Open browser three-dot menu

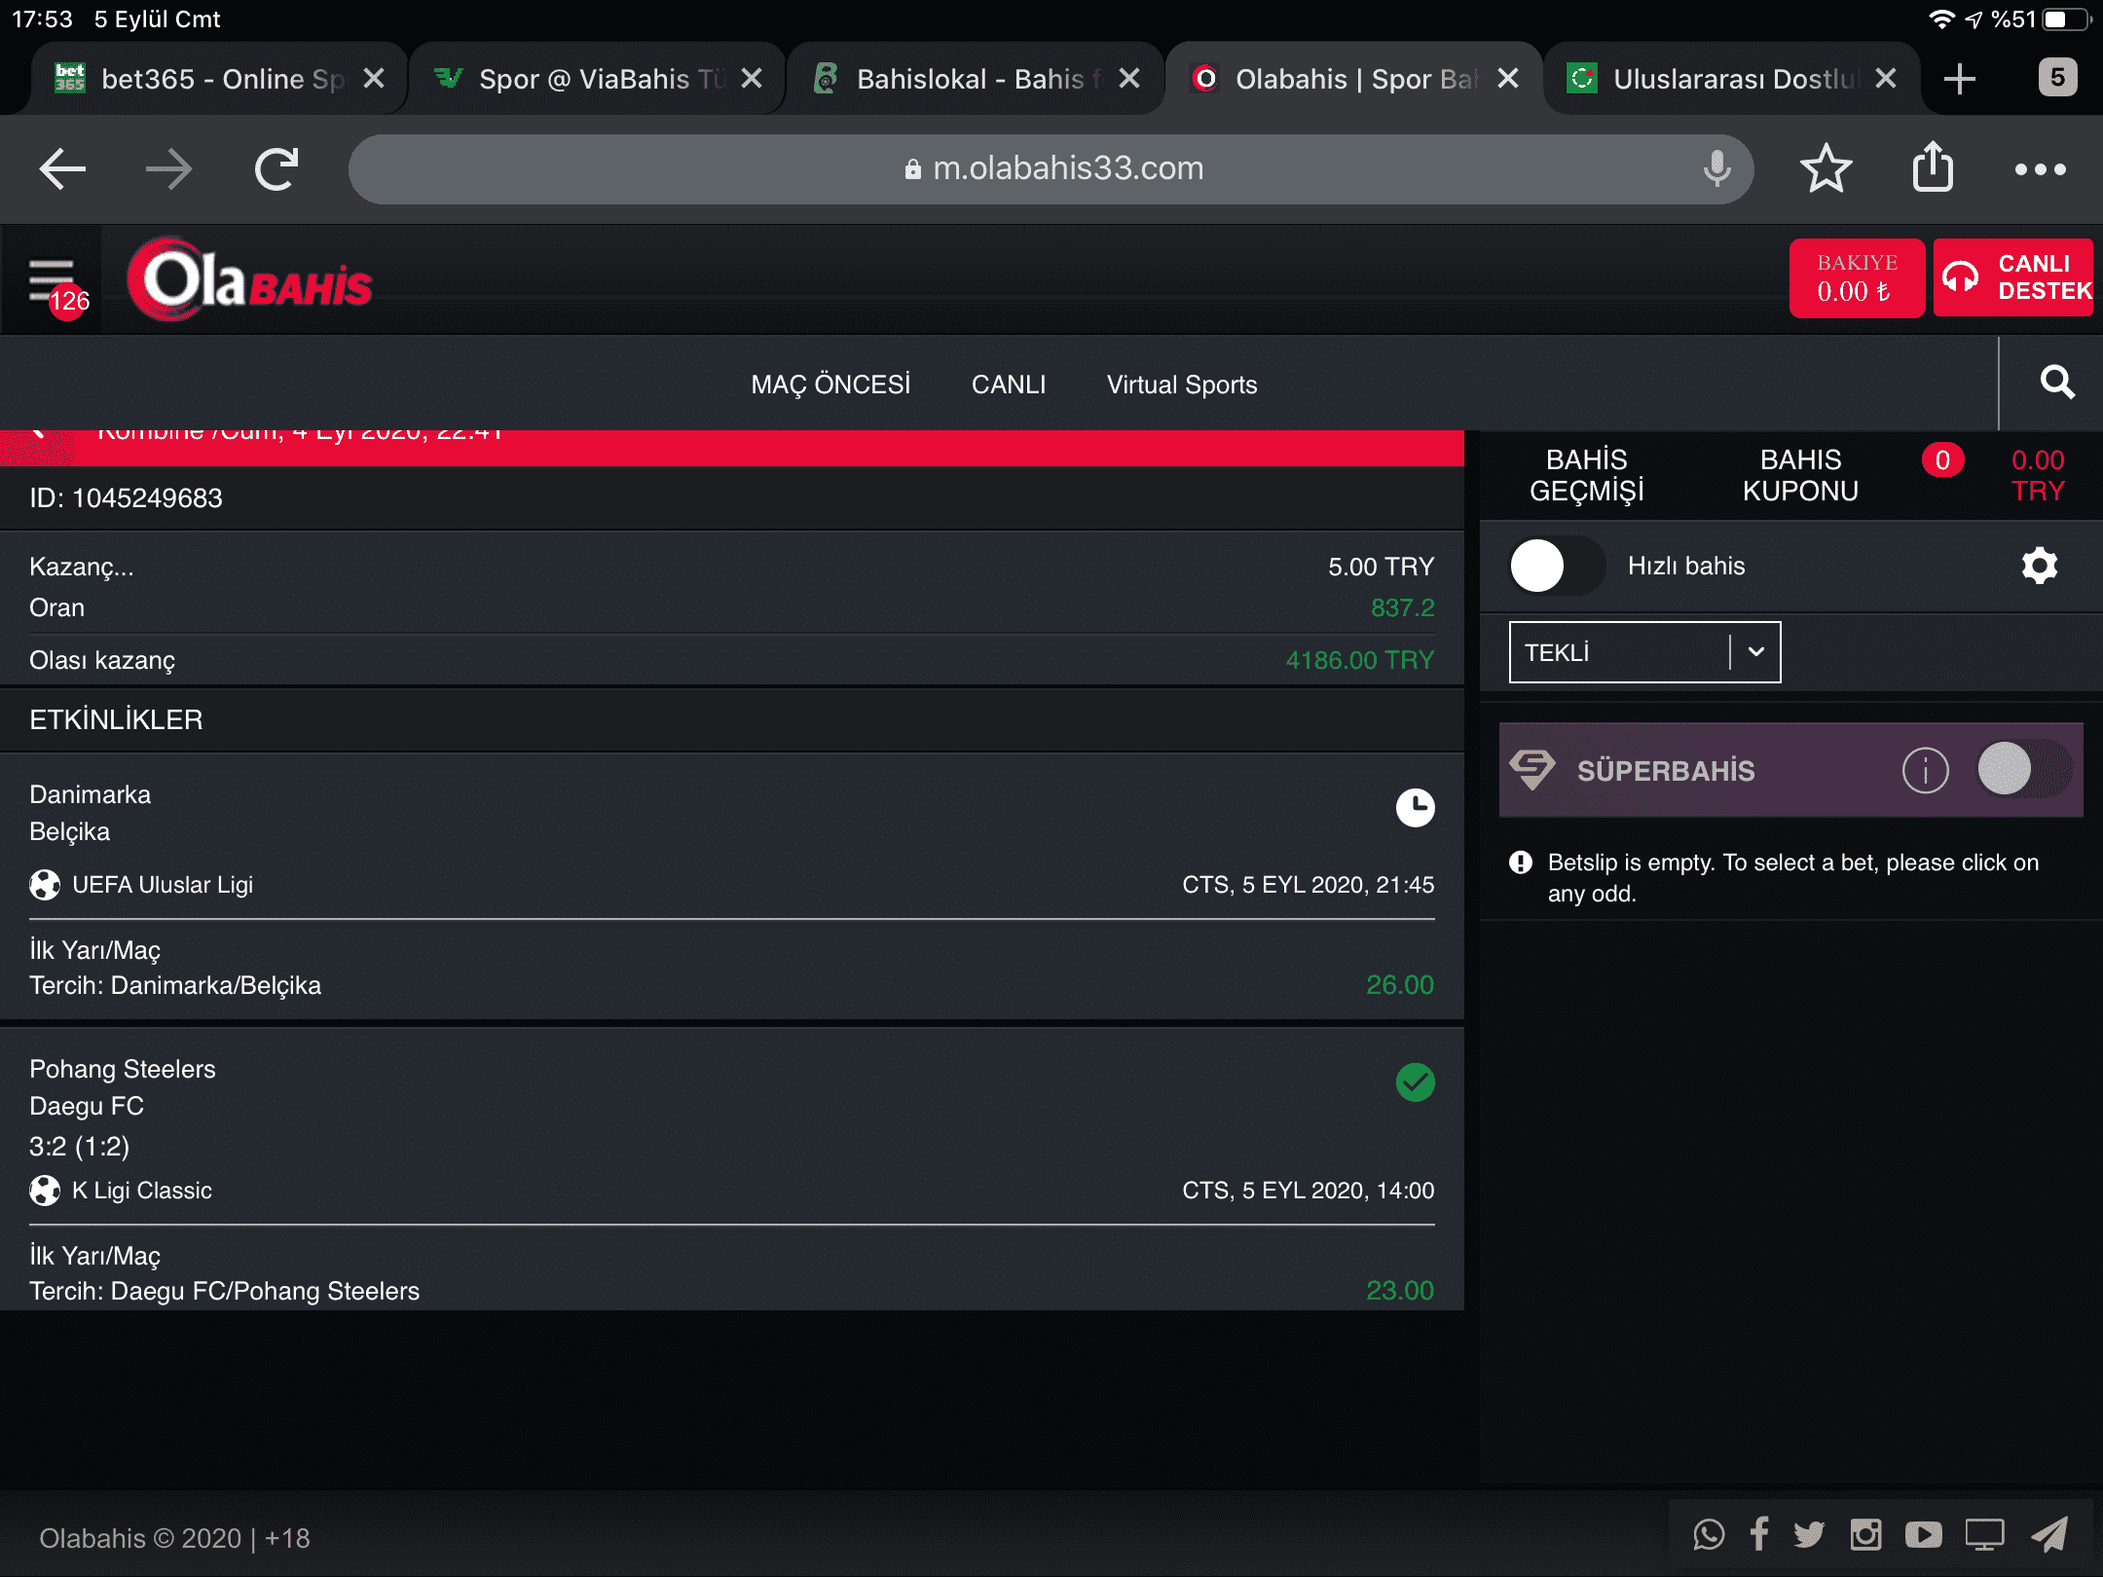2040,169
